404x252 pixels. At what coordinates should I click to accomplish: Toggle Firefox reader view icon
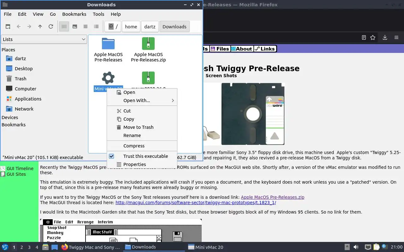coord(364,37)
